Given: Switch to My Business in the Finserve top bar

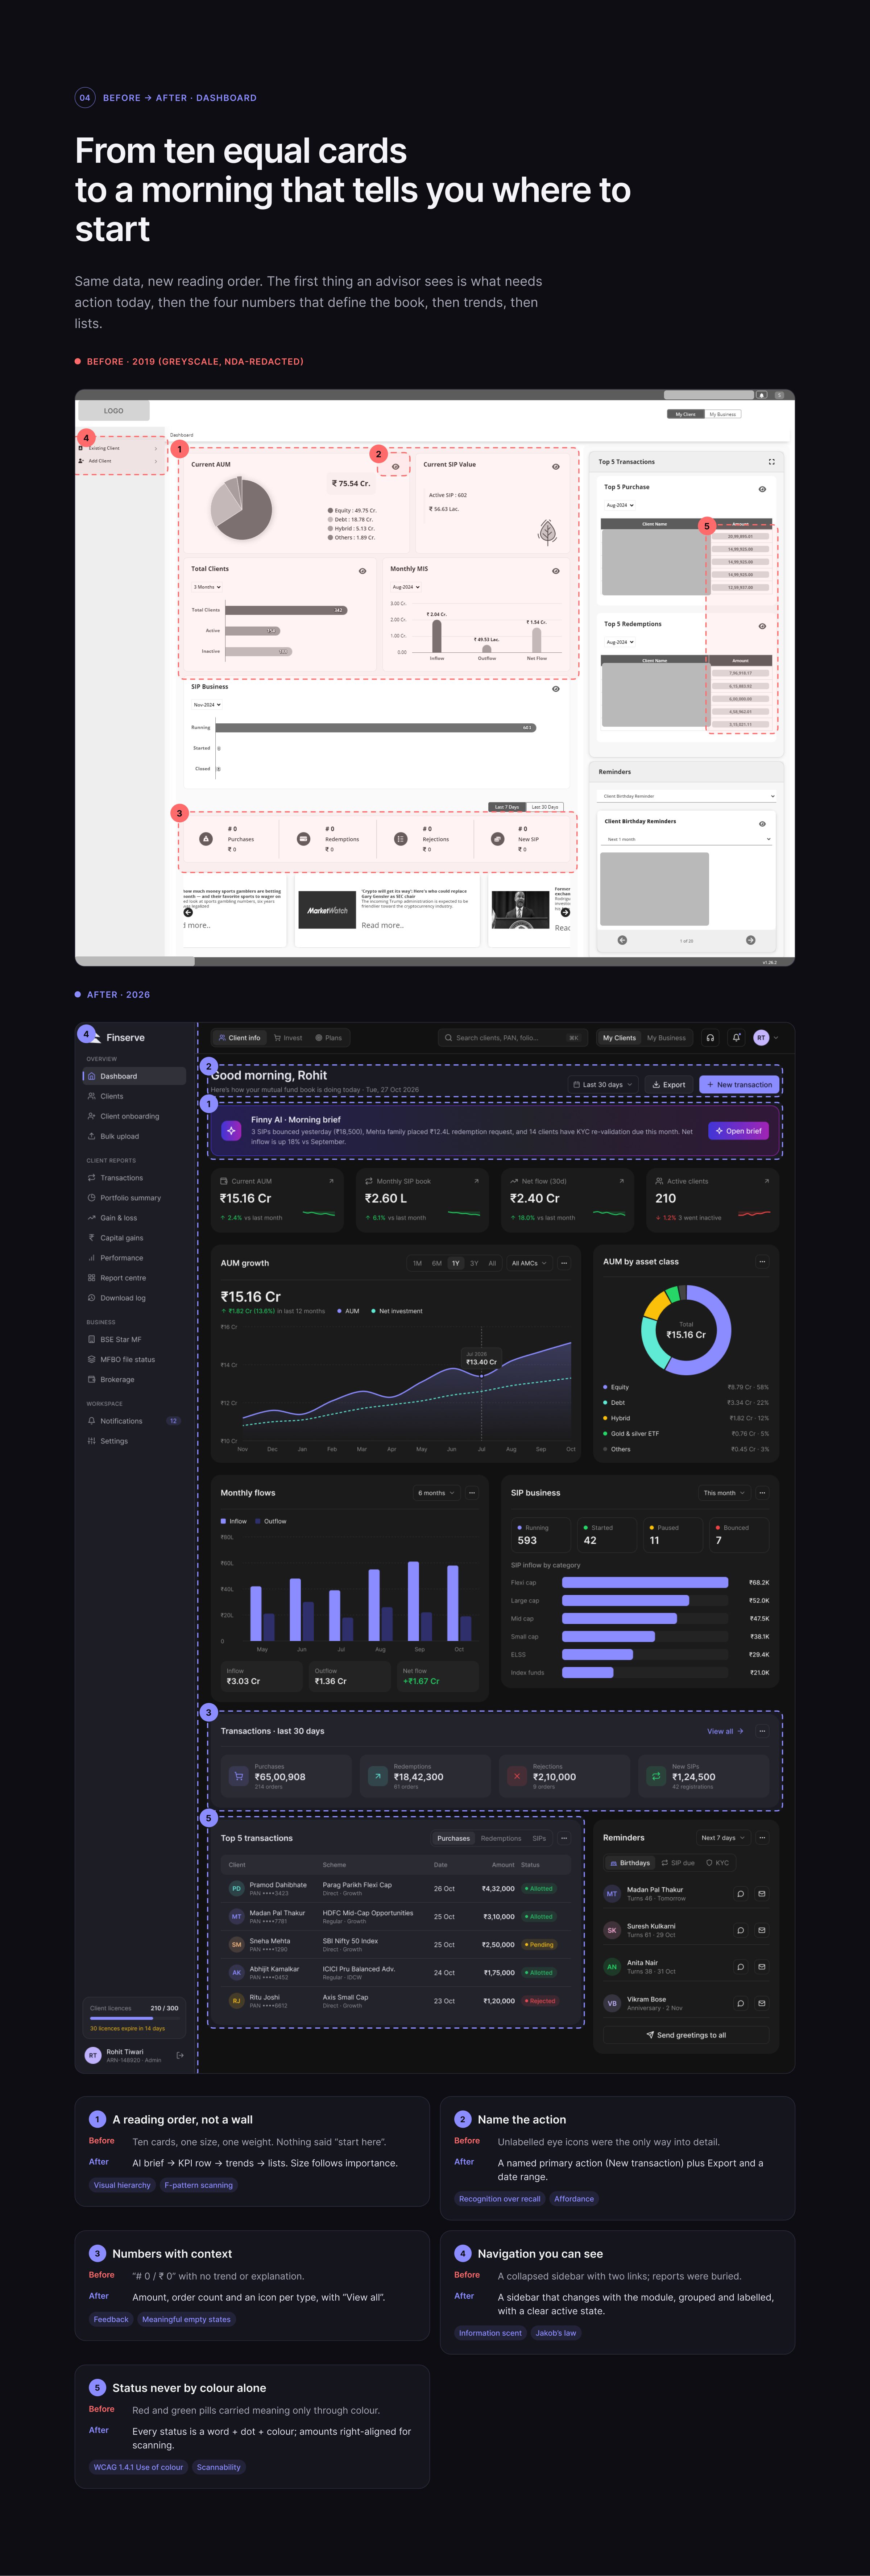Looking at the screenshot, I should [x=666, y=1038].
